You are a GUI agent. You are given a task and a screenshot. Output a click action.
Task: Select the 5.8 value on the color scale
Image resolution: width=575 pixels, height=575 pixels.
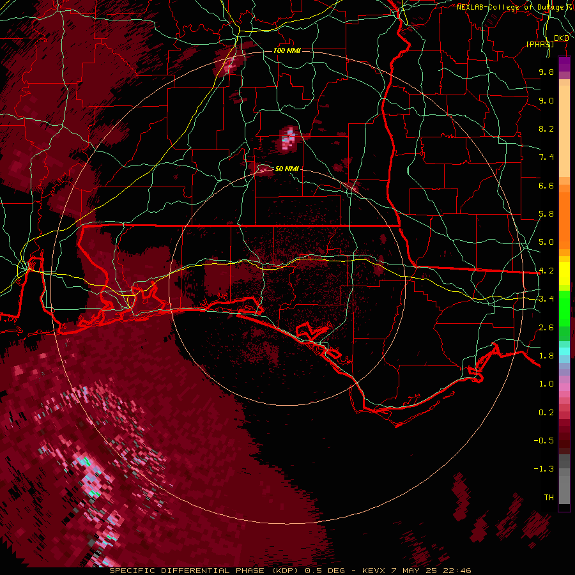(x=546, y=214)
